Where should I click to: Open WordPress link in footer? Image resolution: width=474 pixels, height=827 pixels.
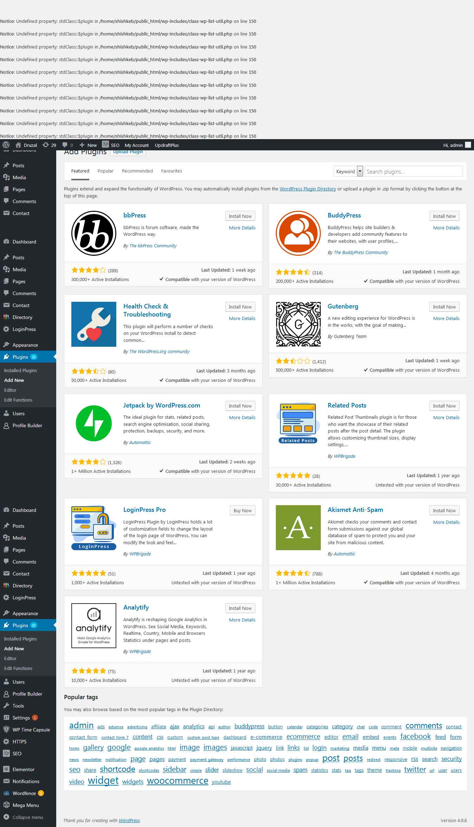pos(129,820)
